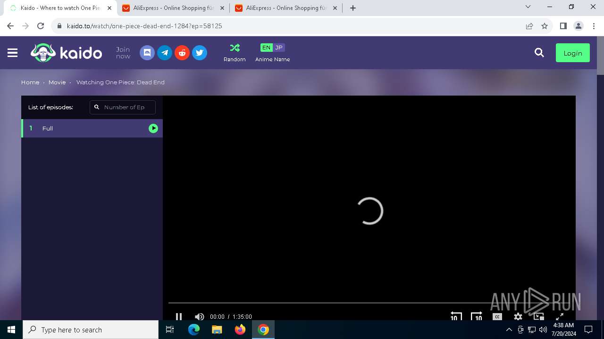Click the Kaido logo
This screenshot has height=339, width=604.
click(x=66, y=53)
